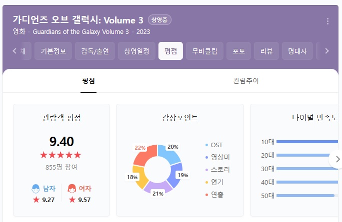
Task: Select the 평점 sub-tab below the header
Action: 88,81
